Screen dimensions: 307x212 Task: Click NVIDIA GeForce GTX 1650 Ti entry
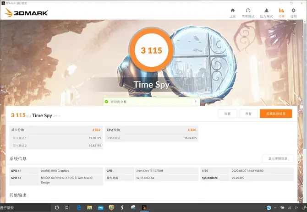point(67,180)
